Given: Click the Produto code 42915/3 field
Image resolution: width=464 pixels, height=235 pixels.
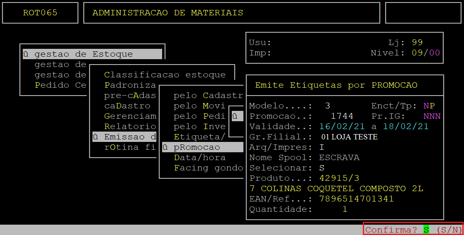Looking at the screenshot, I should (339, 178).
